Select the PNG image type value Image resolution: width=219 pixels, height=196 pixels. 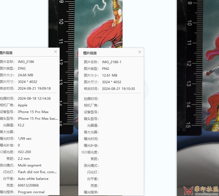click(106, 69)
